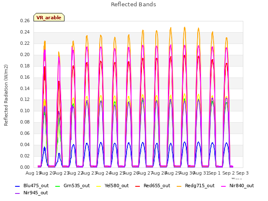This screenshot has width=268, height=201.
Task: Click the 0.20 y-axis tick label
Action: coord(25,55)
